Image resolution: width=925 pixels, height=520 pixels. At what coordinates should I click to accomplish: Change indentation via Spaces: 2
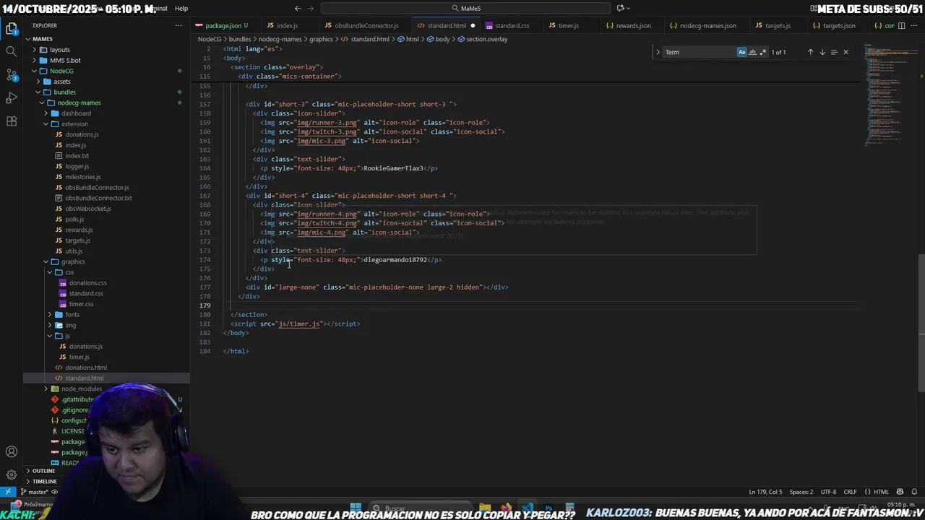coord(801,492)
